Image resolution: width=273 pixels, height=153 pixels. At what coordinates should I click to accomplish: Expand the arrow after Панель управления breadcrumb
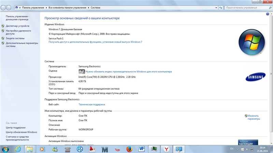[46, 7]
